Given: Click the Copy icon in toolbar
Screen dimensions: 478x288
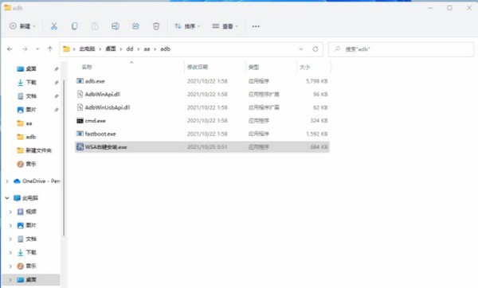Looking at the screenshot, I should tap(74, 26).
